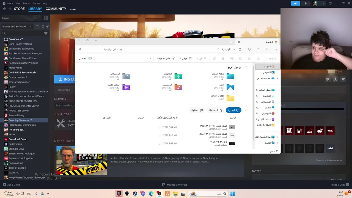
Task: Open Steam notifications bell icon
Action: (306, 3)
